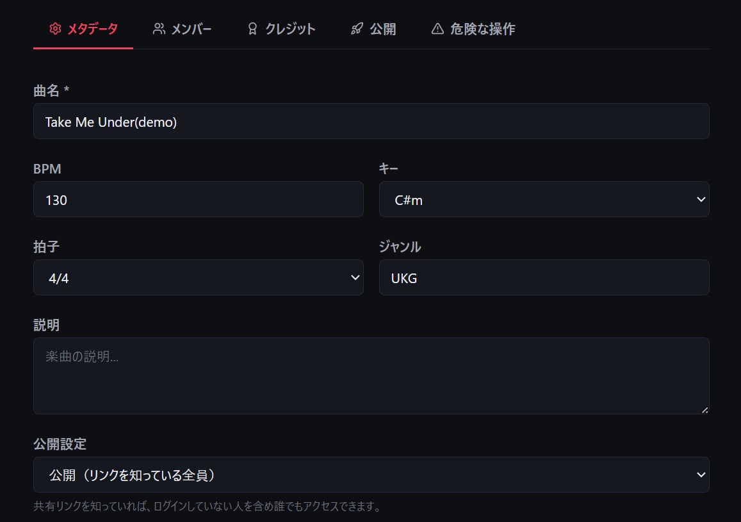Click the gear icon on the メタデータ tab
This screenshot has width=741, height=522.
click(x=55, y=29)
